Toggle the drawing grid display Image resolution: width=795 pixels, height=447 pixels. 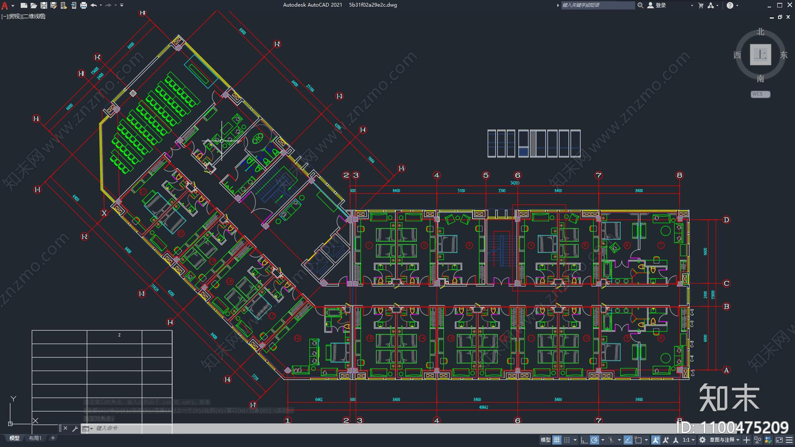click(557, 440)
